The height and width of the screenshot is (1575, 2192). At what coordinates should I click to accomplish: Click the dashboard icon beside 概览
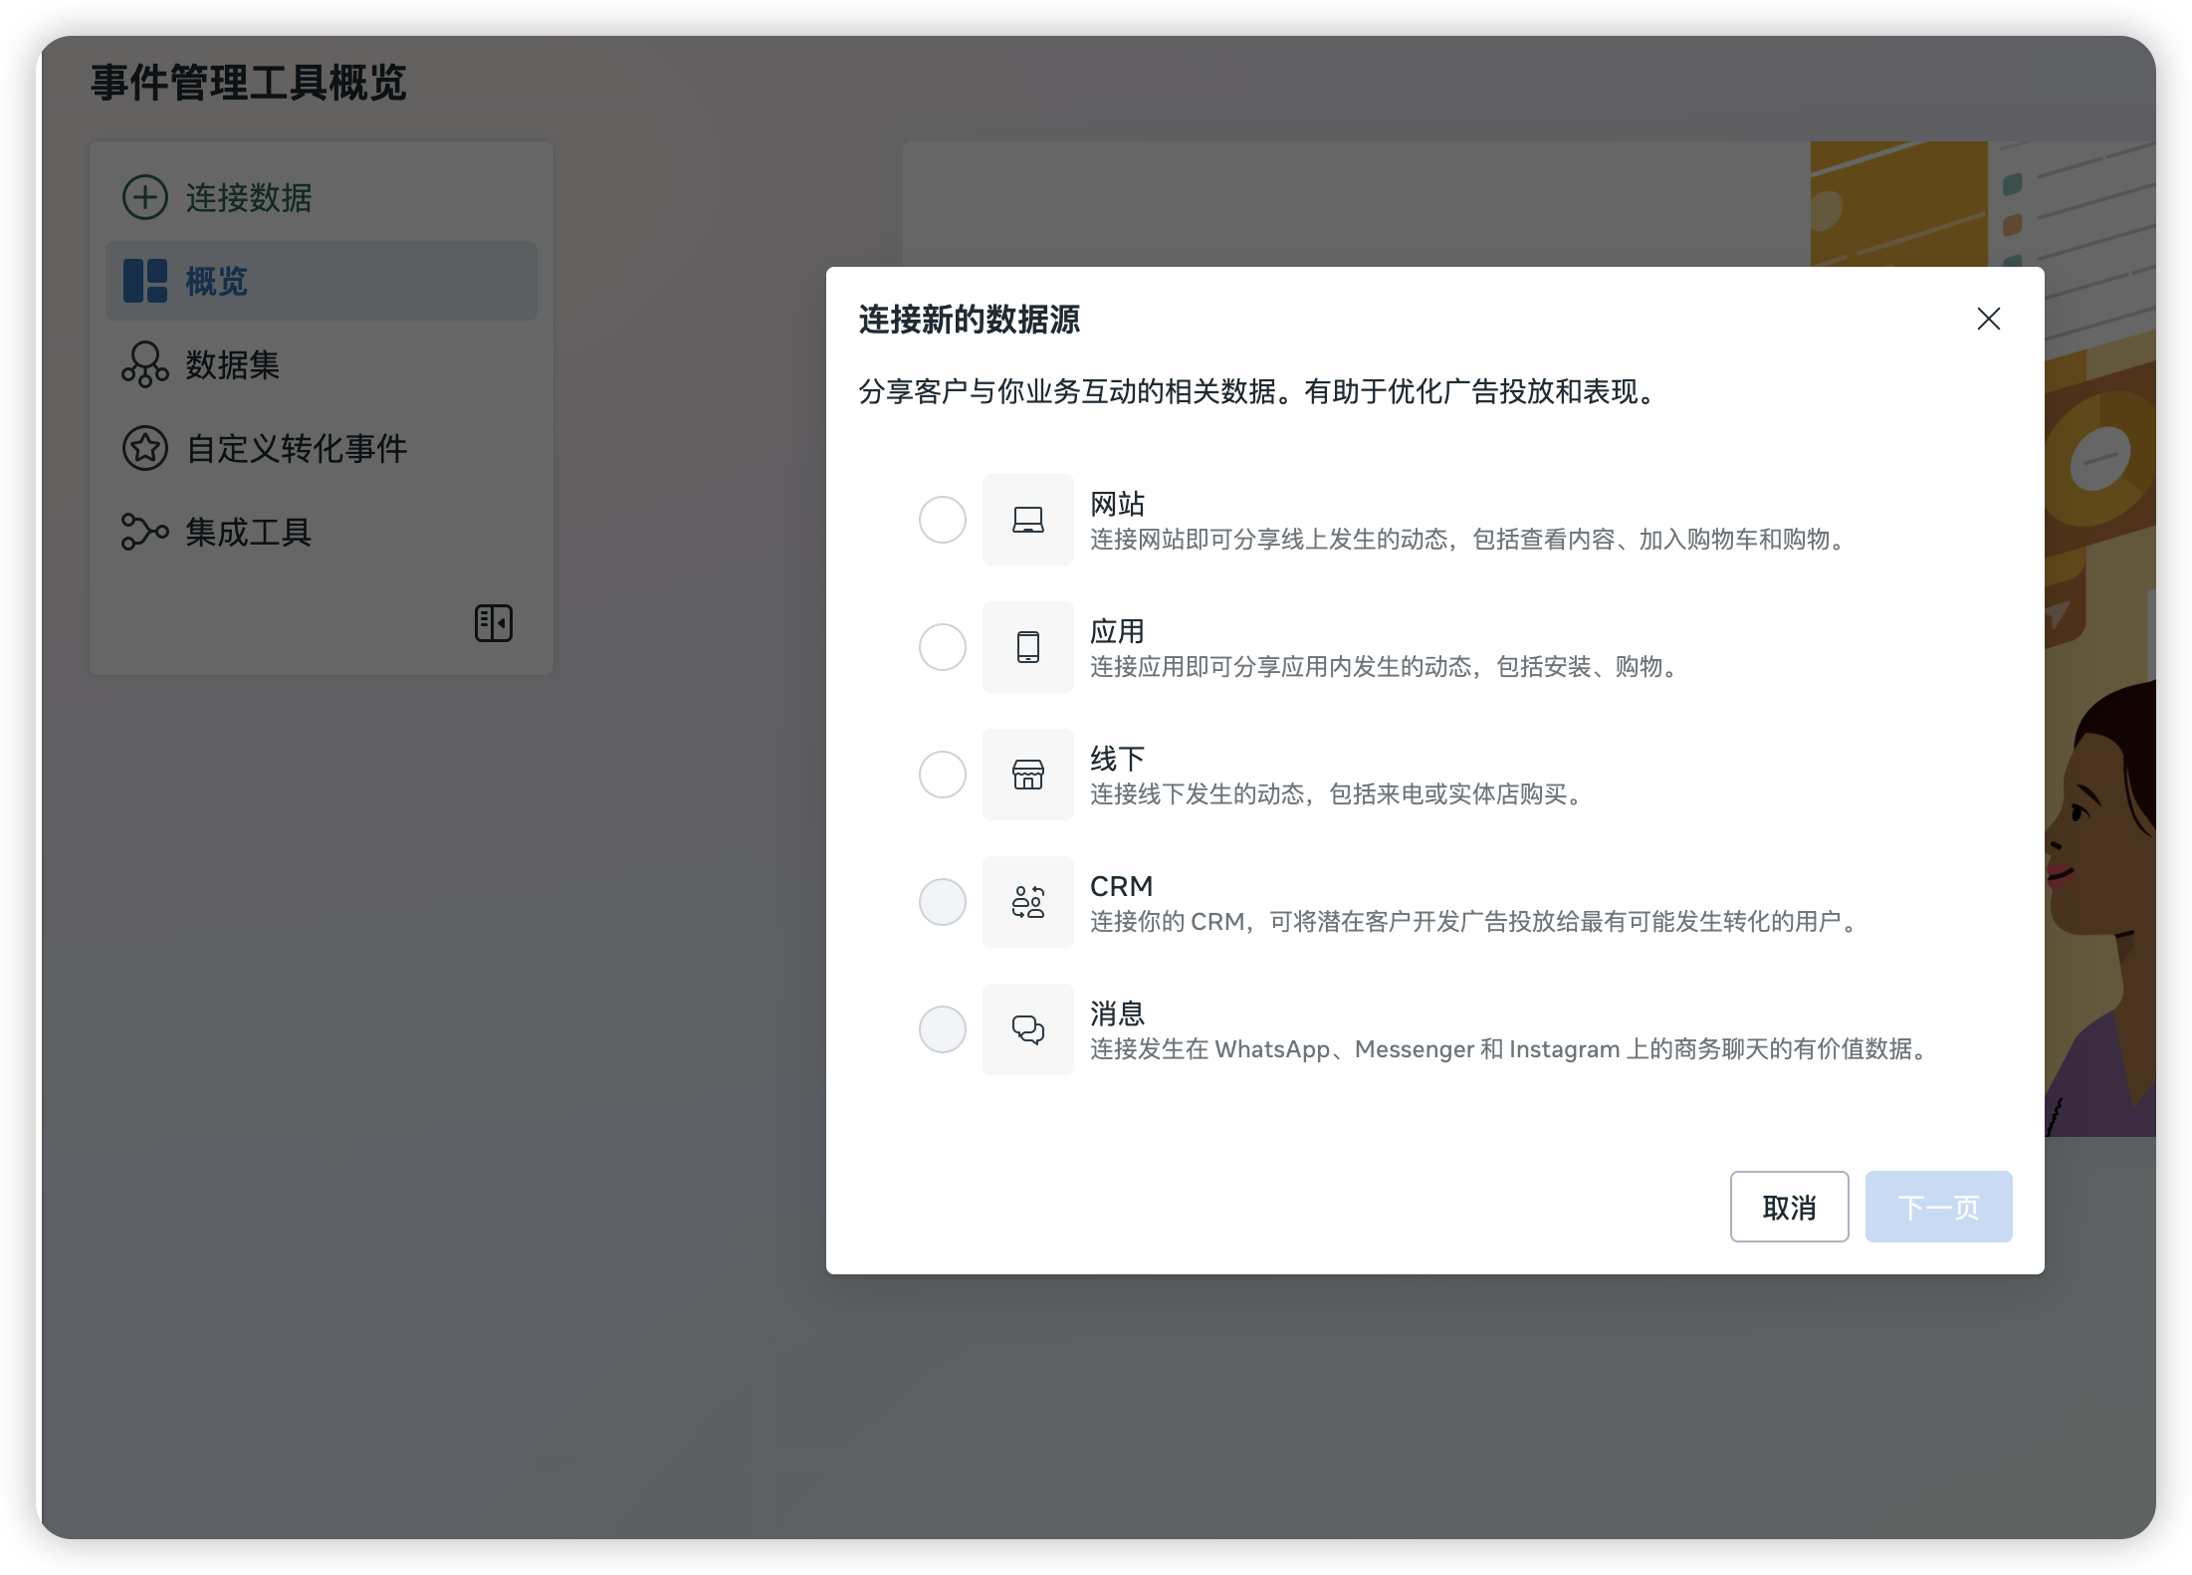145,281
